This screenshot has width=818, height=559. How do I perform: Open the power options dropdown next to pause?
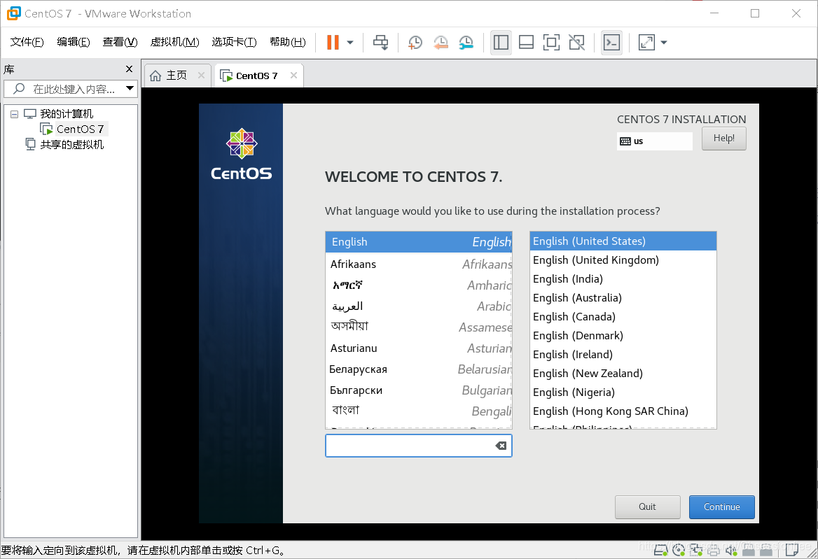pos(350,42)
